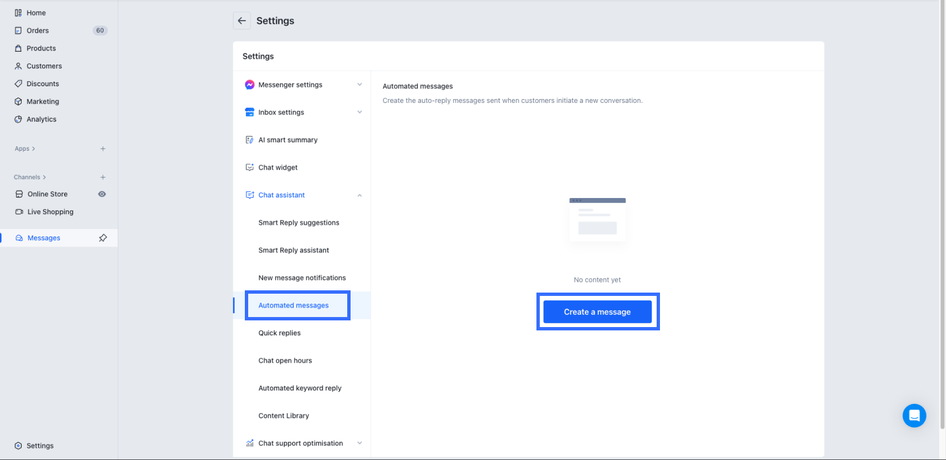Screen dimensions: 946x460
Task: Go to Orders in sidebar
Action: coord(38,31)
